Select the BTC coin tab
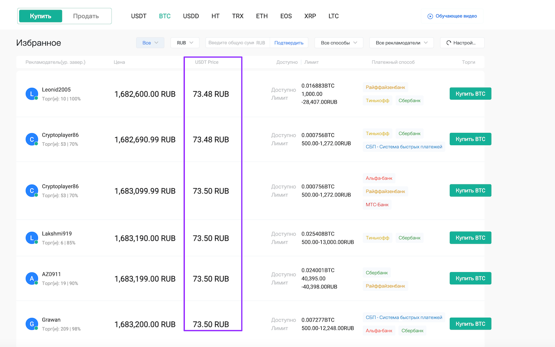The image size is (555, 347). click(x=165, y=16)
